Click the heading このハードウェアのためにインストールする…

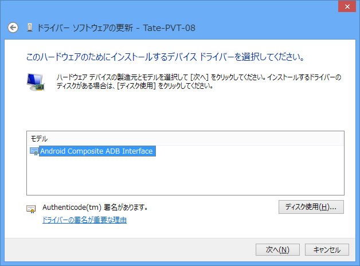165,57
